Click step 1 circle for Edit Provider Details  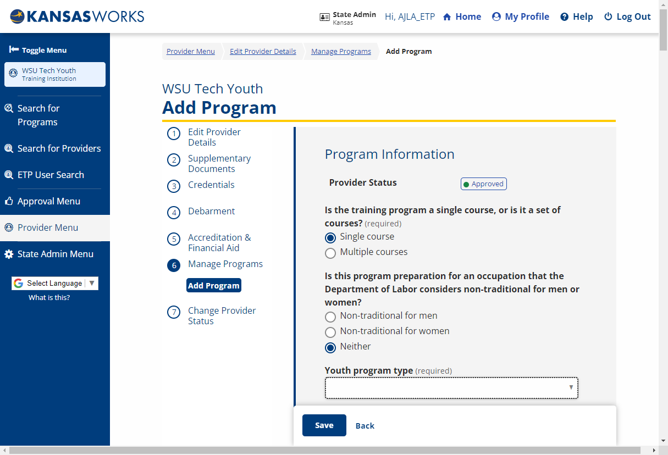pyautogui.click(x=174, y=134)
